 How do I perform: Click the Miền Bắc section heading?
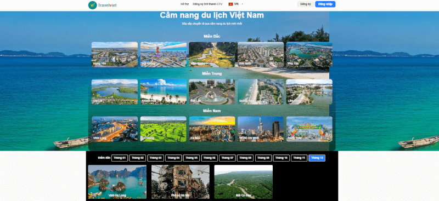[x=212, y=36]
